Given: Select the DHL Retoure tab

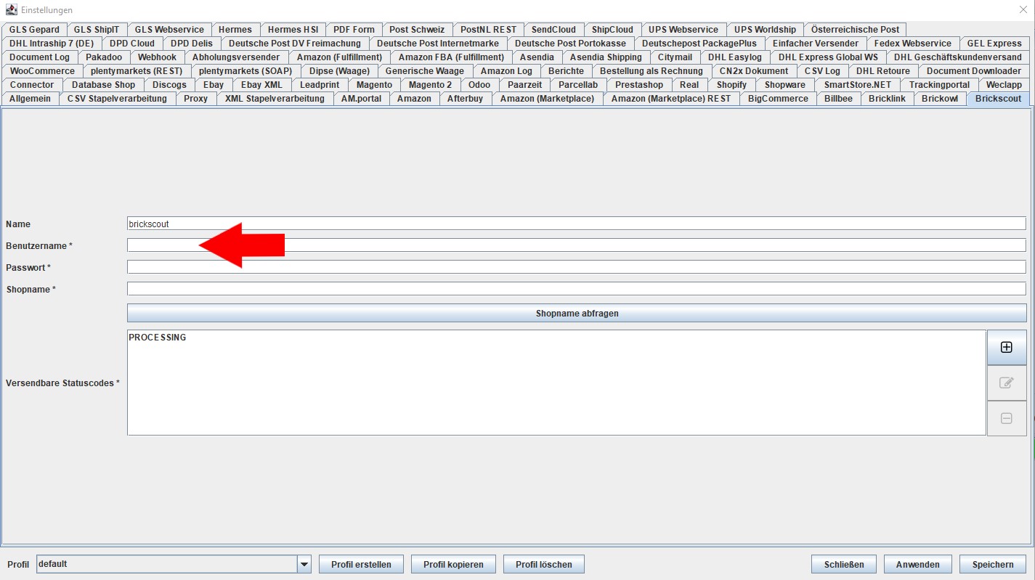Looking at the screenshot, I should click(x=882, y=71).
